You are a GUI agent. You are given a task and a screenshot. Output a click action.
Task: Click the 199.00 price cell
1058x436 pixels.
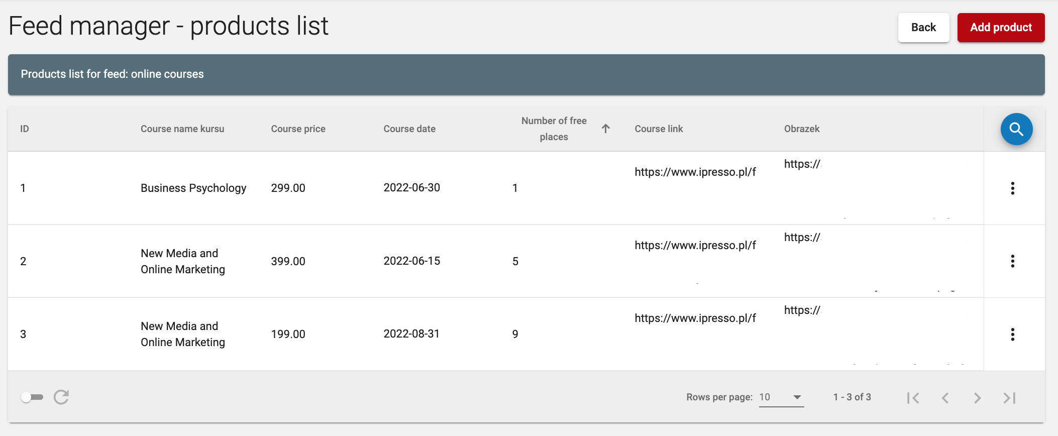tap(288, 334)
